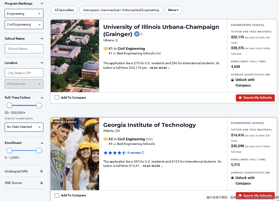Click the lock icon next to GRE Scores
Viewport: 279px width, 201px height.
coord(41,183)
